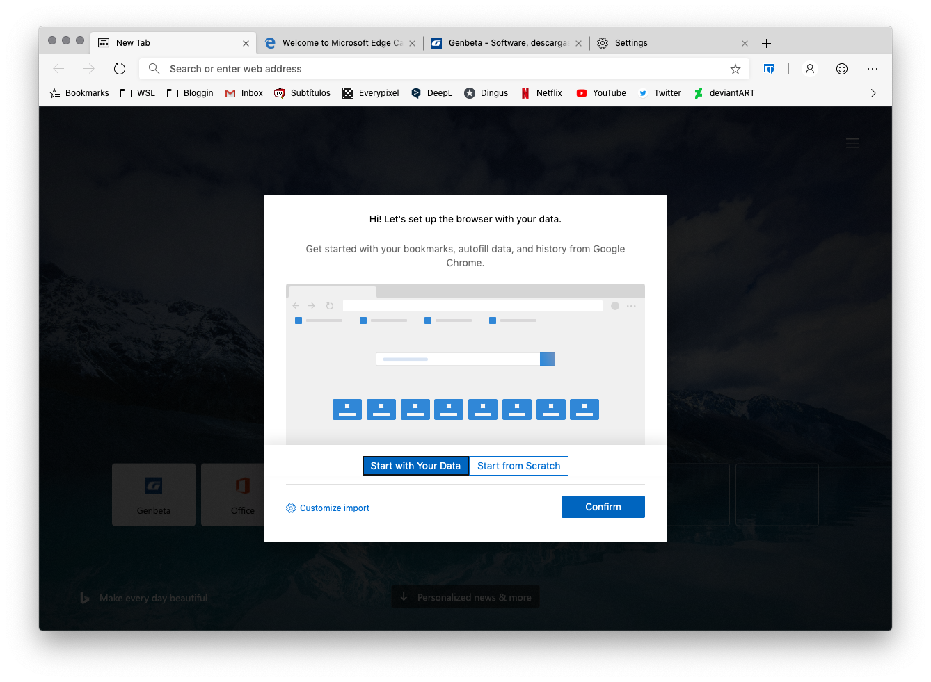Open the Bookmarks favorites menu
931x682 pixels.
click(x=79, y=93)
